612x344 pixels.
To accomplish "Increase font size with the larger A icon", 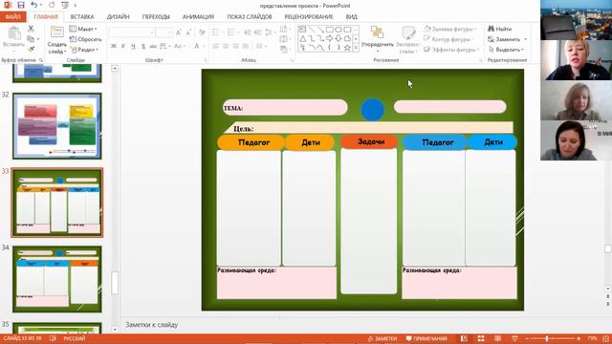I will pos(179,32).
